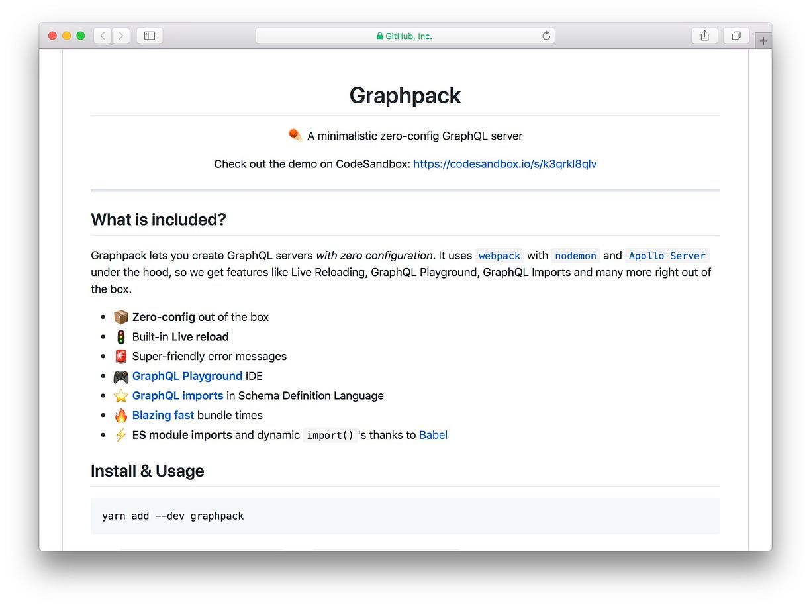The width and height of the screenshot is (811, 607).
Task: Click the 'yarn add --dev graphpack' code block
Action: point(405,516)
